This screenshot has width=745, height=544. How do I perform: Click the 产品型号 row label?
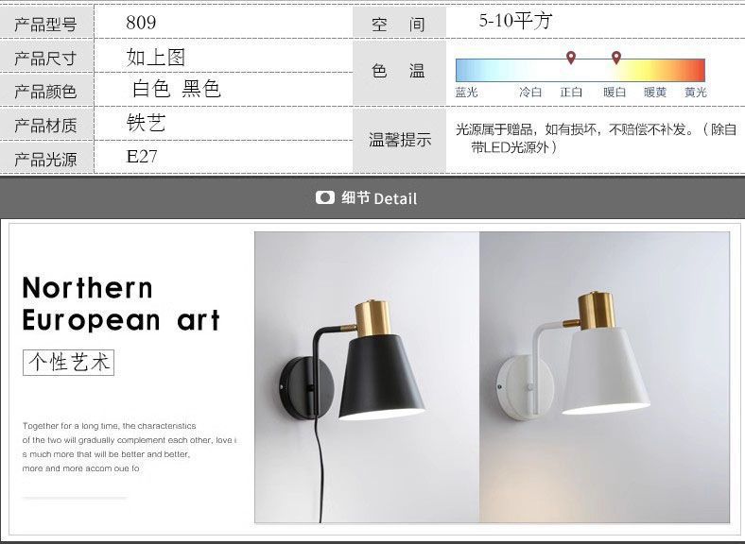coord(45,25)
